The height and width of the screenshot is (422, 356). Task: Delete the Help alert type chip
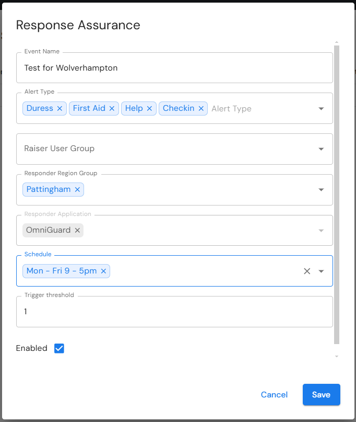(149, 108)
